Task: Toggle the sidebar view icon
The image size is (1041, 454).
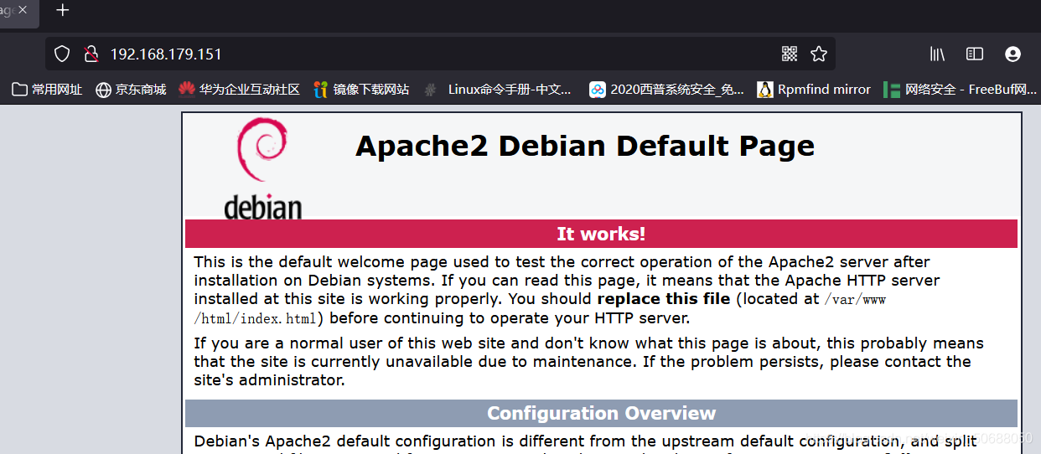Action: (x=975, y=54)
